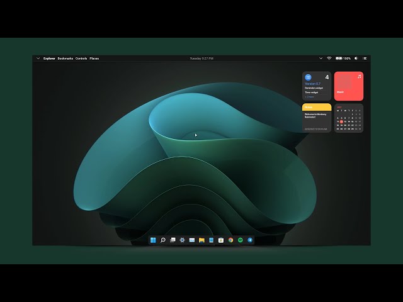Viewport: 403px width, 302px height.
Task: Click the note text in Notes widget
Action: (315, 116)
